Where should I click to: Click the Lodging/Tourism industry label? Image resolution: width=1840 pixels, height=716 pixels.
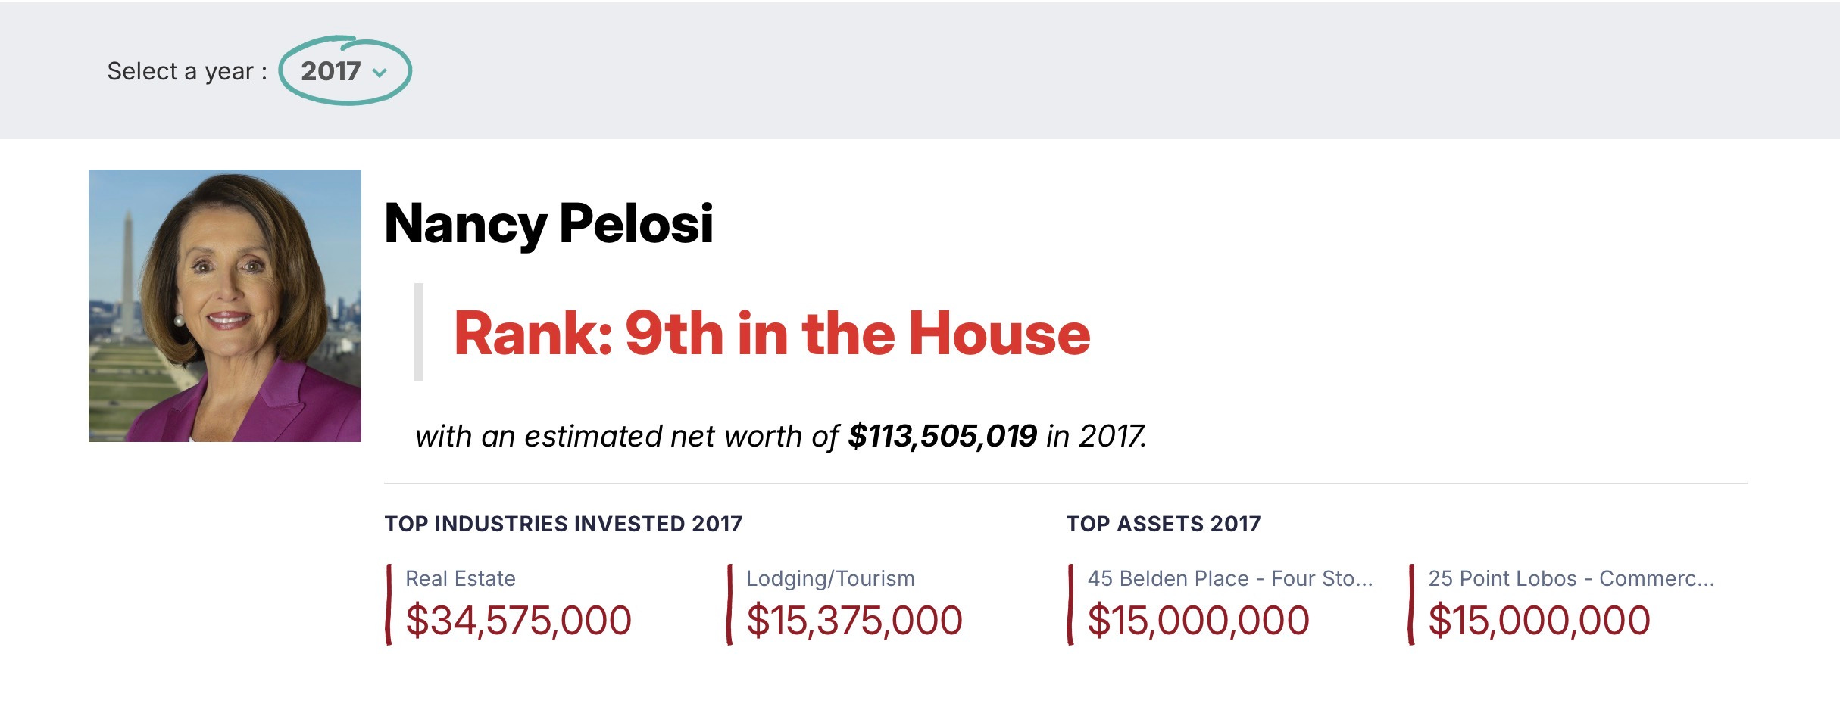[x=830, y=579]
